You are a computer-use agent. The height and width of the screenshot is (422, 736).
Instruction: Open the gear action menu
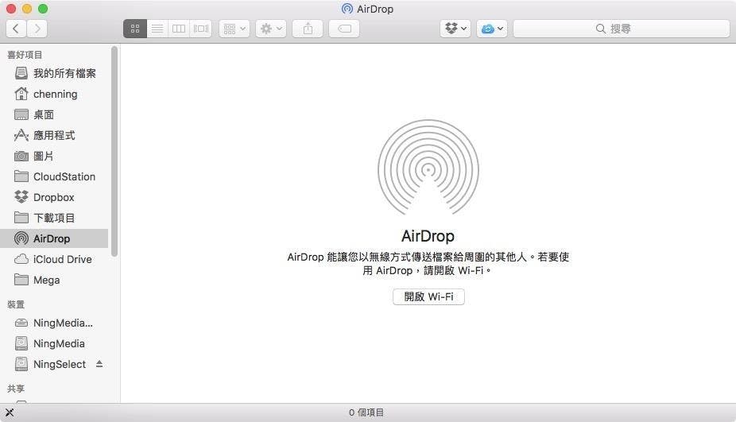click(271, 29)
